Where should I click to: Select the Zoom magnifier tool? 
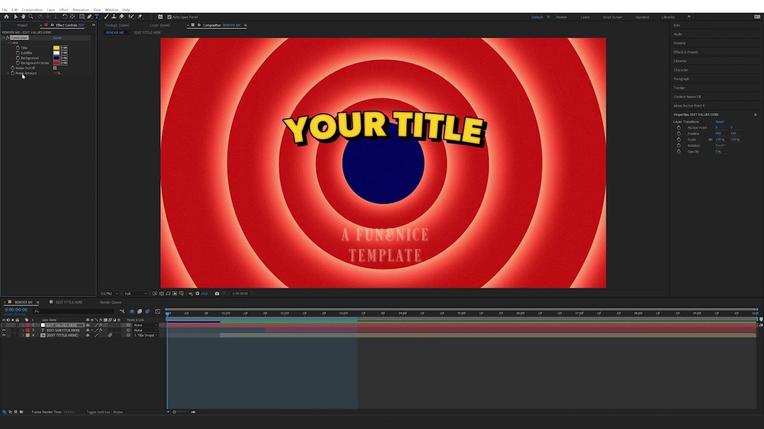pyautogui.click(x=31, y=17)
